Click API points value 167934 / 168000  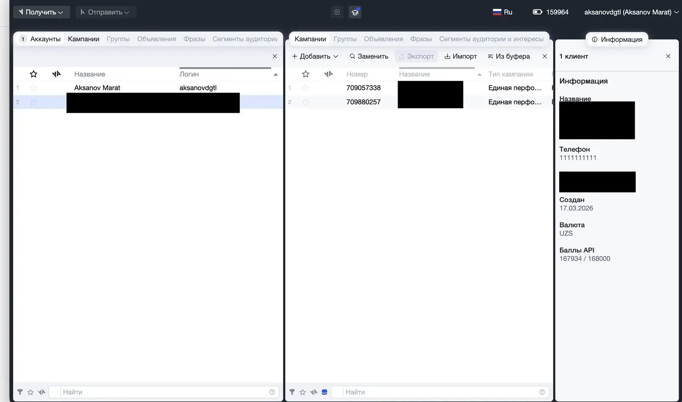coord(584,258)
